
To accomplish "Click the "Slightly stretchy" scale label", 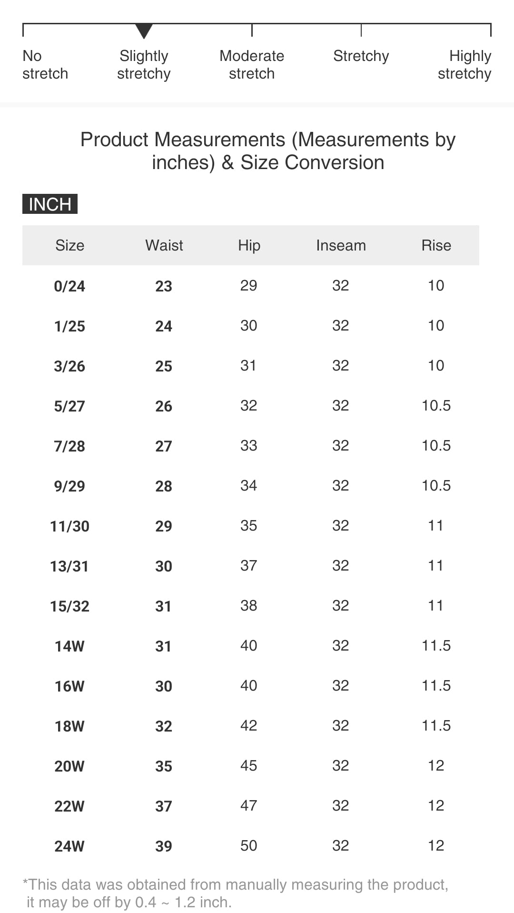I will pos(144,65).
